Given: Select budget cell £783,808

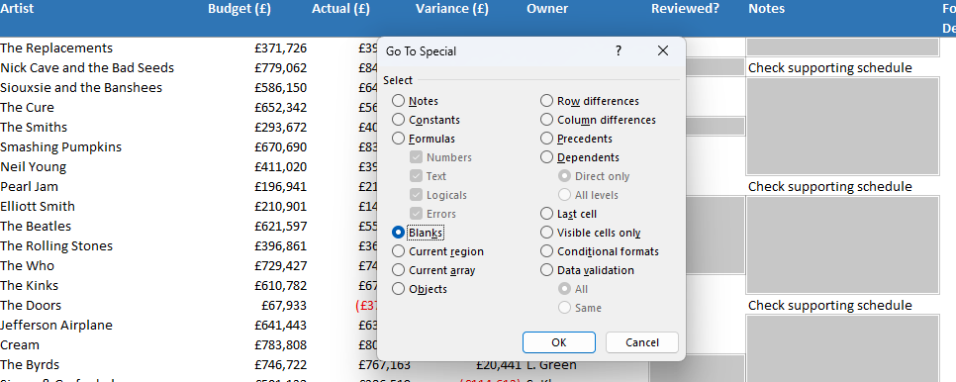Looking at the screenshot, I should 280,344.
